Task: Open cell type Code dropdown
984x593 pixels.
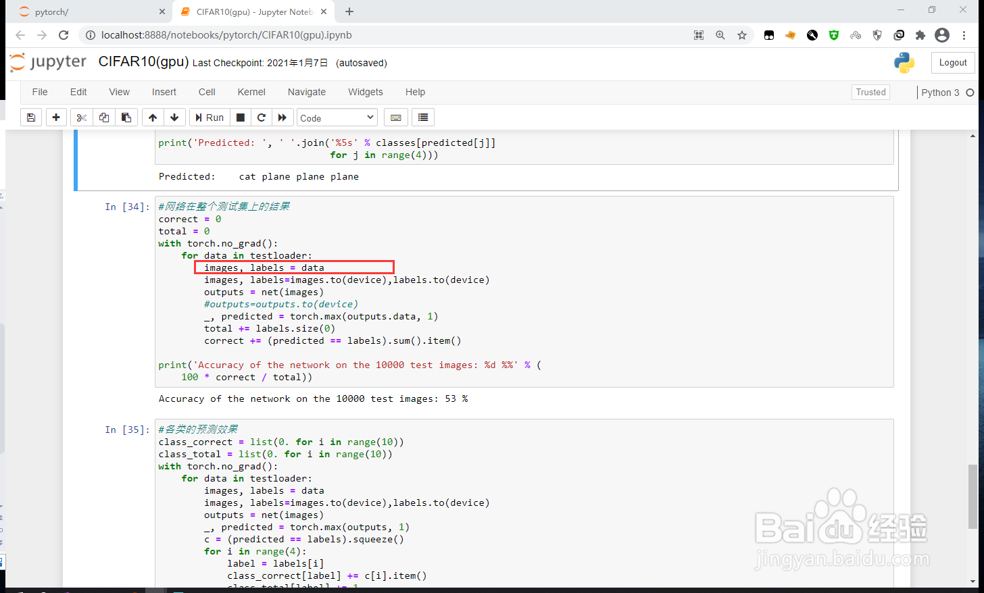Action: [x=337, y=118]
